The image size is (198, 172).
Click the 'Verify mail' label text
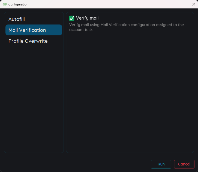pyautogui.click(x=87, y=18)
